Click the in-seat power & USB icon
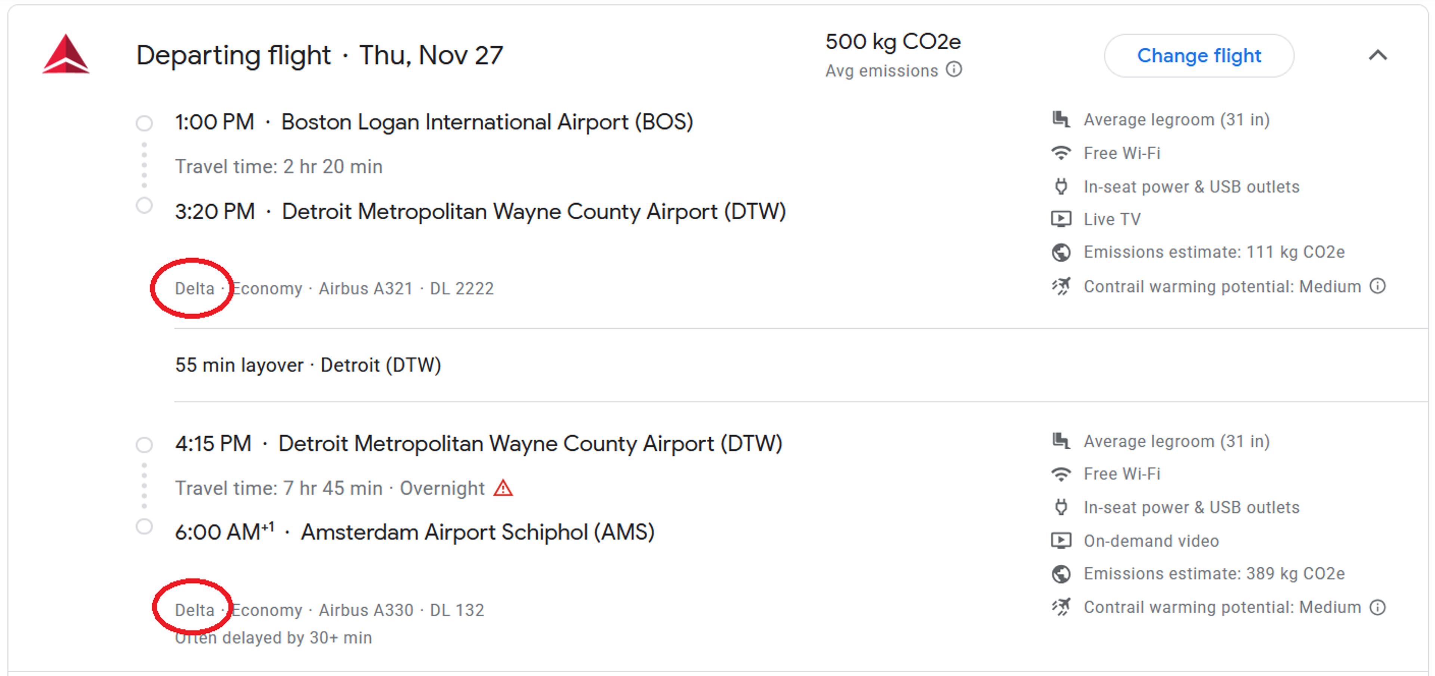 (x=1062, y=186)
